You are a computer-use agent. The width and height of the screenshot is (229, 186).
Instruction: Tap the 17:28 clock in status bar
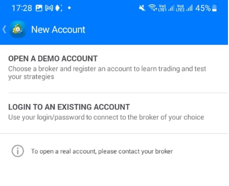click(22, 8)
